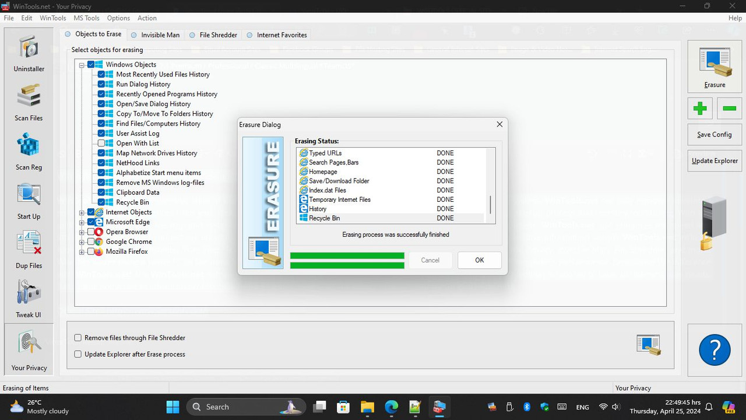Click the erasure icon in bottom panel
Image resolution: width=746 pixels, height=420 pixels.
click(649, 345)
